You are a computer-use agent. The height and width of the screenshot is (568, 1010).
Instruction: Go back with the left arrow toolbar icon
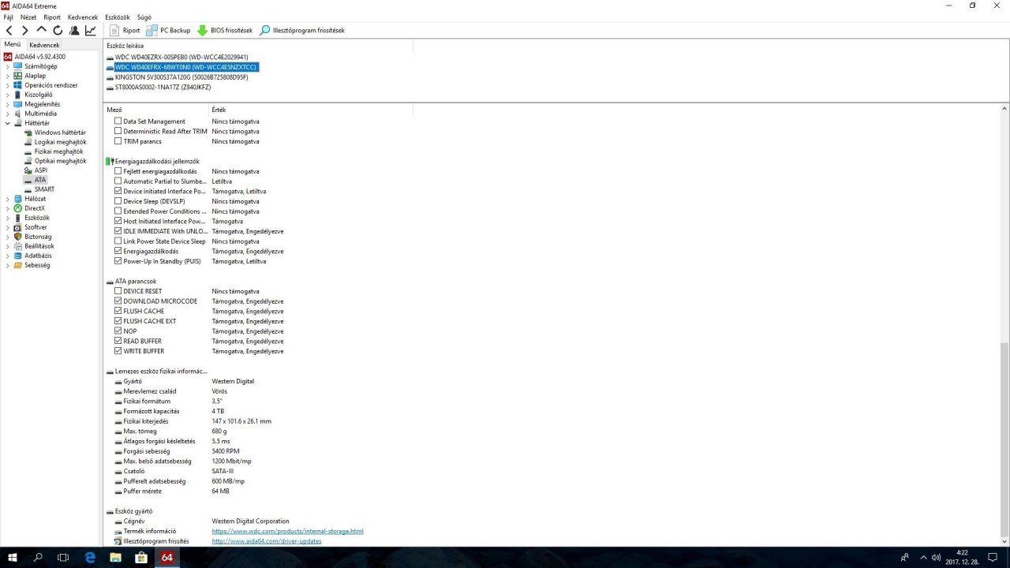(9, 30)
